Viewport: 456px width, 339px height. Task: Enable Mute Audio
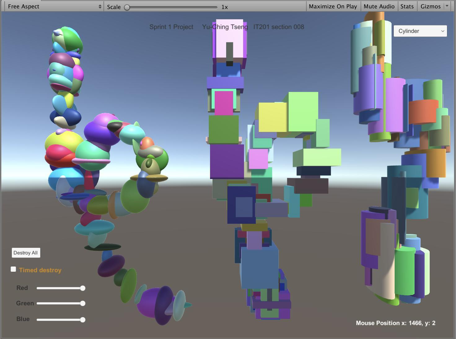379,6
